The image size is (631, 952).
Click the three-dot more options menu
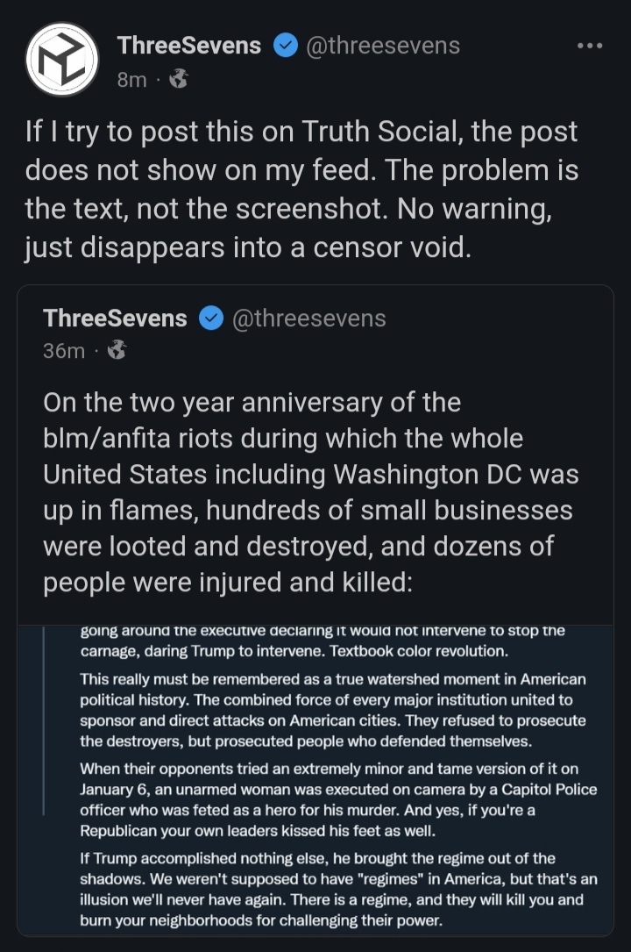[590, 46]
